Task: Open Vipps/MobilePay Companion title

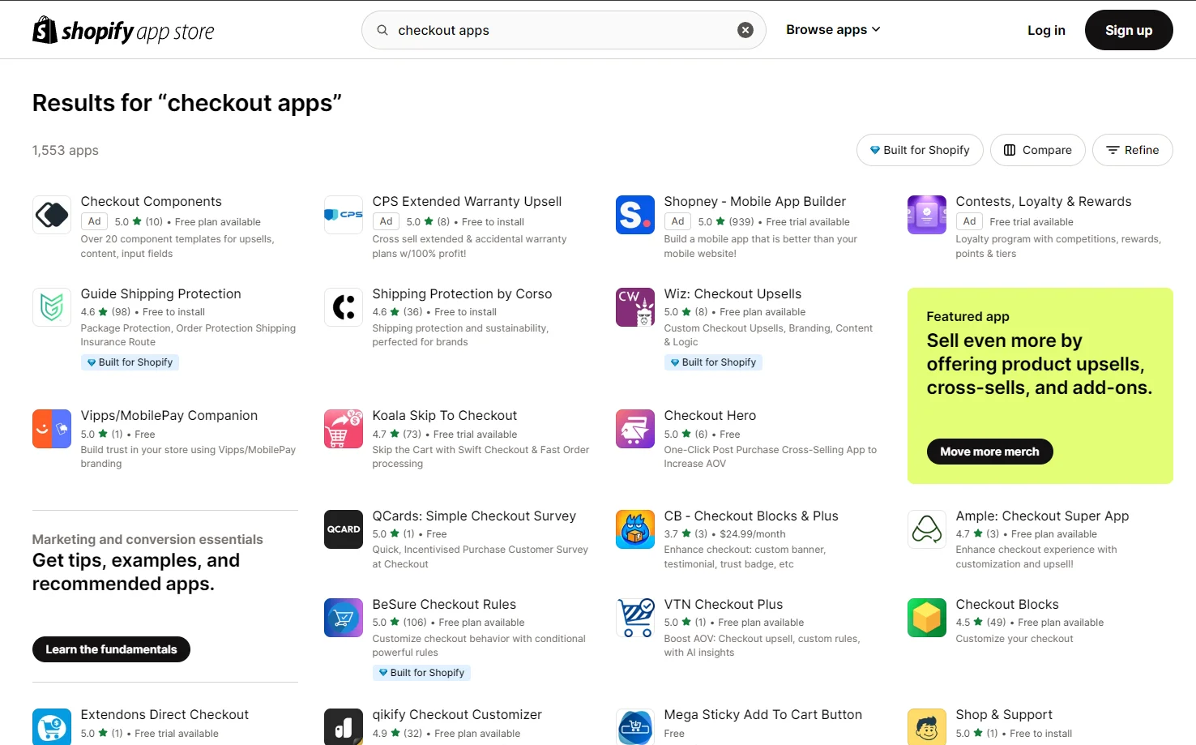Action: [x=169, y=415]
